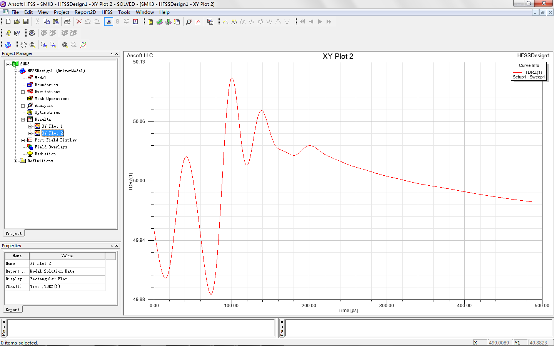
Task: Select Field Overlays in the tree
Action: [51, 147]
